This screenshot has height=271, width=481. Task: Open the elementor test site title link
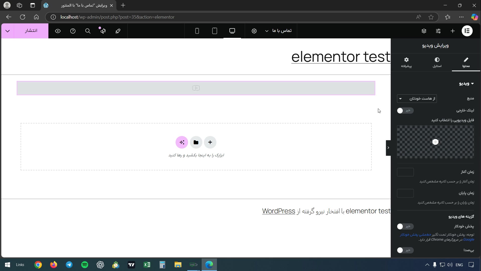[341, 57]
